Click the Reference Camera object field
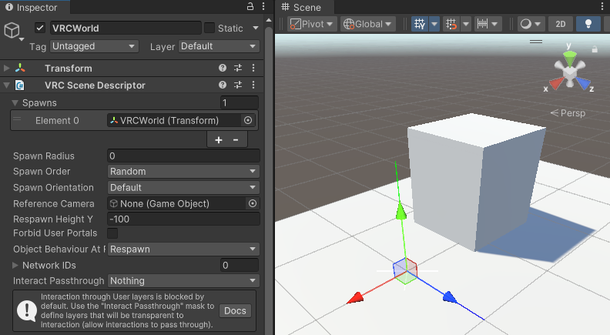Screen dimensions: 610x335 pyautogui.click(x=176, y=203)
